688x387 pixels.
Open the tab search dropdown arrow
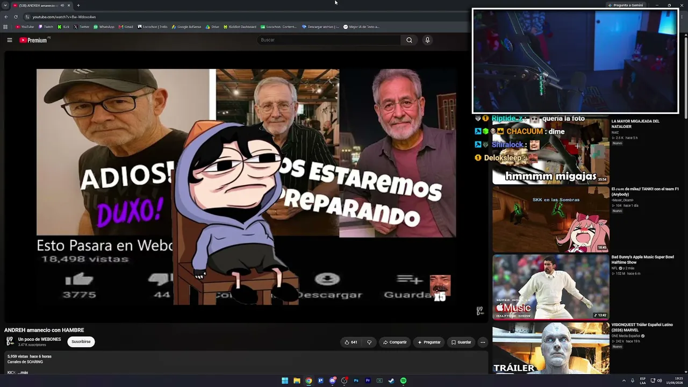tap(5, 5)
